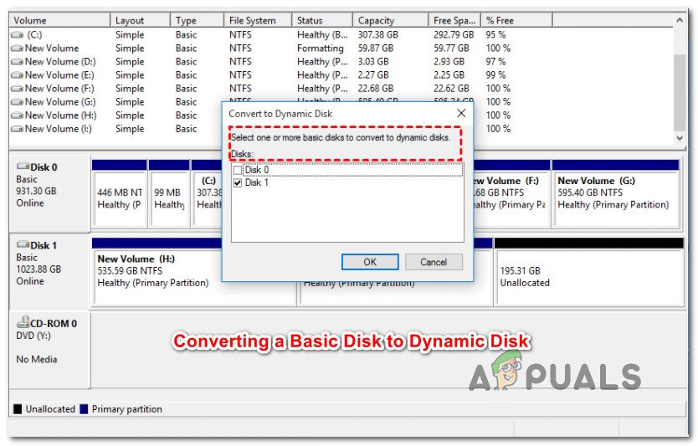
Task: Close the Convert to Dynamic Disk dialog
Action: click(461, 113)
